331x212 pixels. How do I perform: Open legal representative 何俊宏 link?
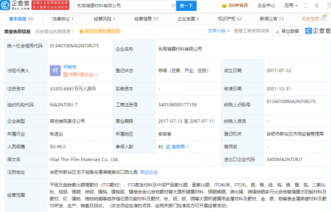(70, 67)
